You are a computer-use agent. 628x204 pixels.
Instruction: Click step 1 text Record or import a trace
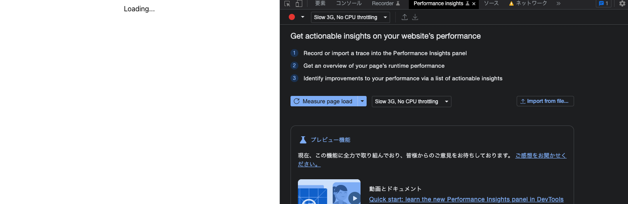[385, 53]
